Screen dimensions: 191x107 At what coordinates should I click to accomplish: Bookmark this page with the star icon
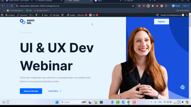(133, 6)
